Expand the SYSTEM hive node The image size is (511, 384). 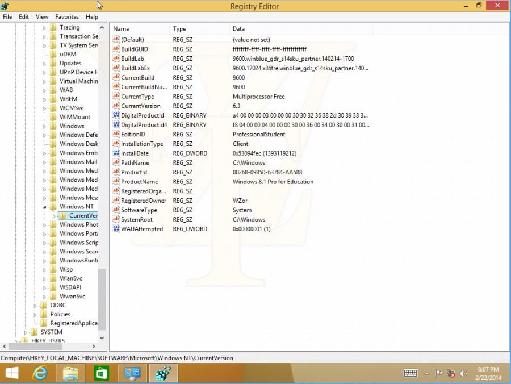(x=26, y=332)
